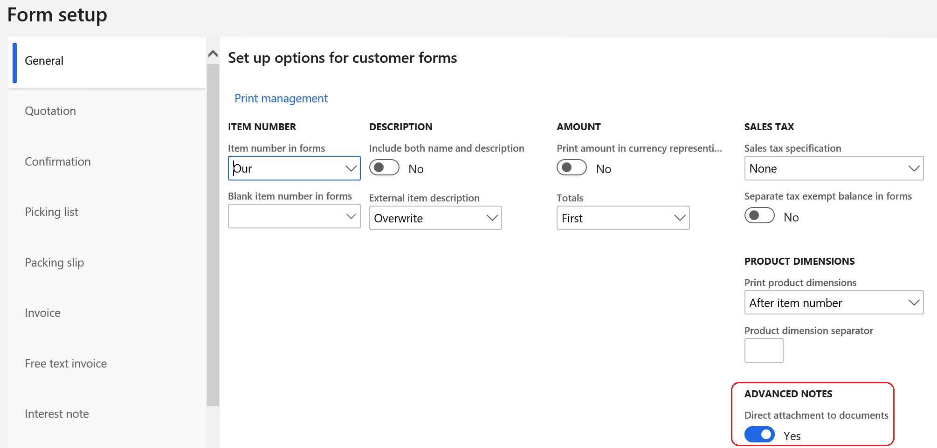Click the ITEM NUMBER section heading
The height and width of the screenshot is (448, 937).
262,127
